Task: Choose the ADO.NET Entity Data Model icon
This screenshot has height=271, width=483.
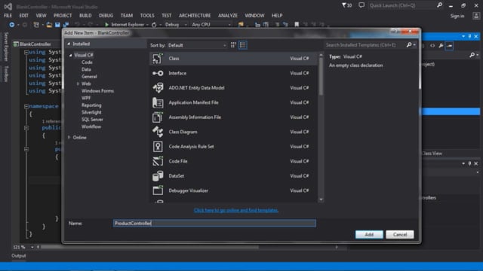Action: pyautogui.click(x=158, y=88)
